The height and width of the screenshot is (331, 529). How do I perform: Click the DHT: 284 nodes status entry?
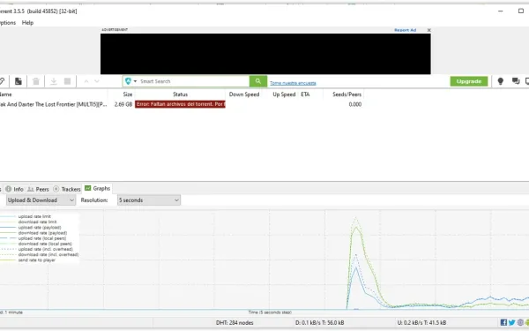pyautogui.click(x=235, y=322)
